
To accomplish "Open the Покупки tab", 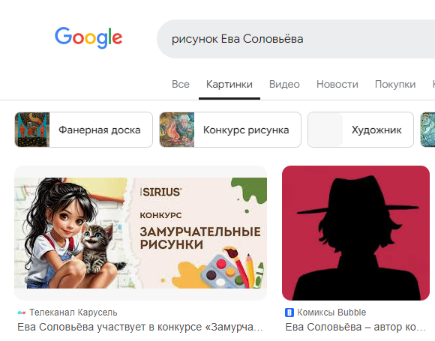I will tap(395, 84).
